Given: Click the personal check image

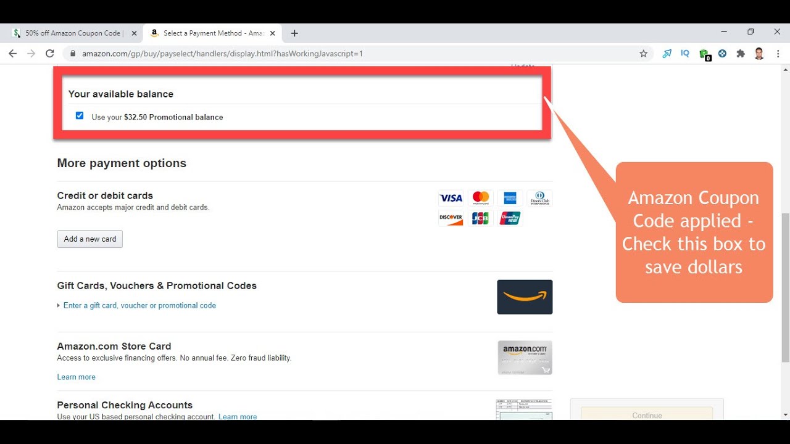Looking at the screenshot, I should 524,409.
